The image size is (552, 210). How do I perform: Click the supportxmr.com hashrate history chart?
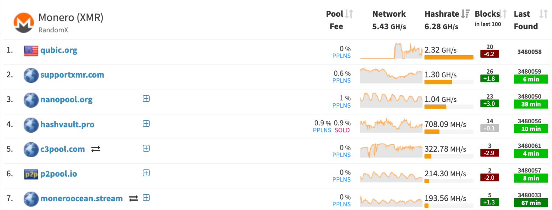pyautogui.click(x=391, y=75)
